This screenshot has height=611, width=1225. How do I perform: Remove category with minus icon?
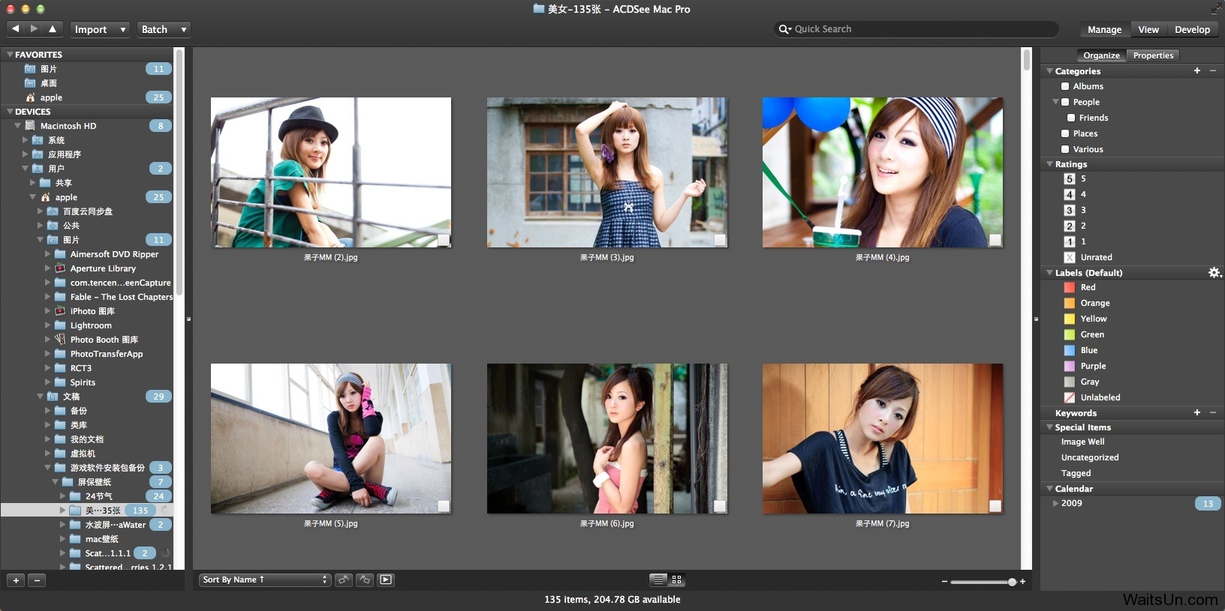tap(1213, 70)
